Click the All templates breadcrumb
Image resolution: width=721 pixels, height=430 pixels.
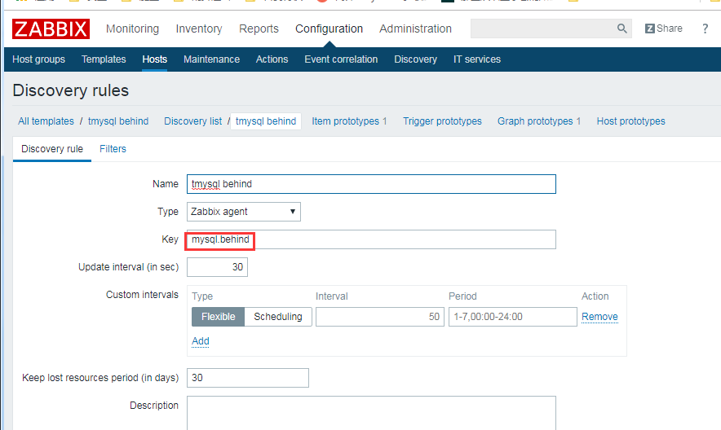tap(46, 121)
